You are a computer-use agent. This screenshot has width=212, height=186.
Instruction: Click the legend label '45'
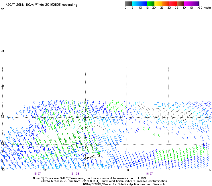point(191,8)
